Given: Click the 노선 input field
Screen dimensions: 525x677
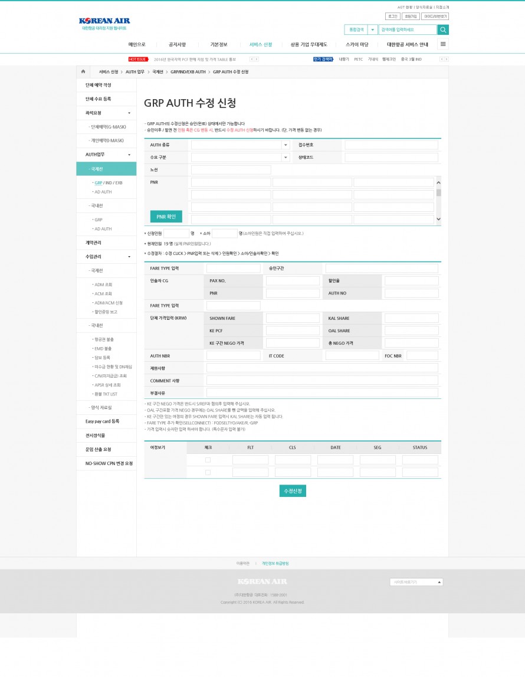Looking at the screenshot, I should pos(231,170).
